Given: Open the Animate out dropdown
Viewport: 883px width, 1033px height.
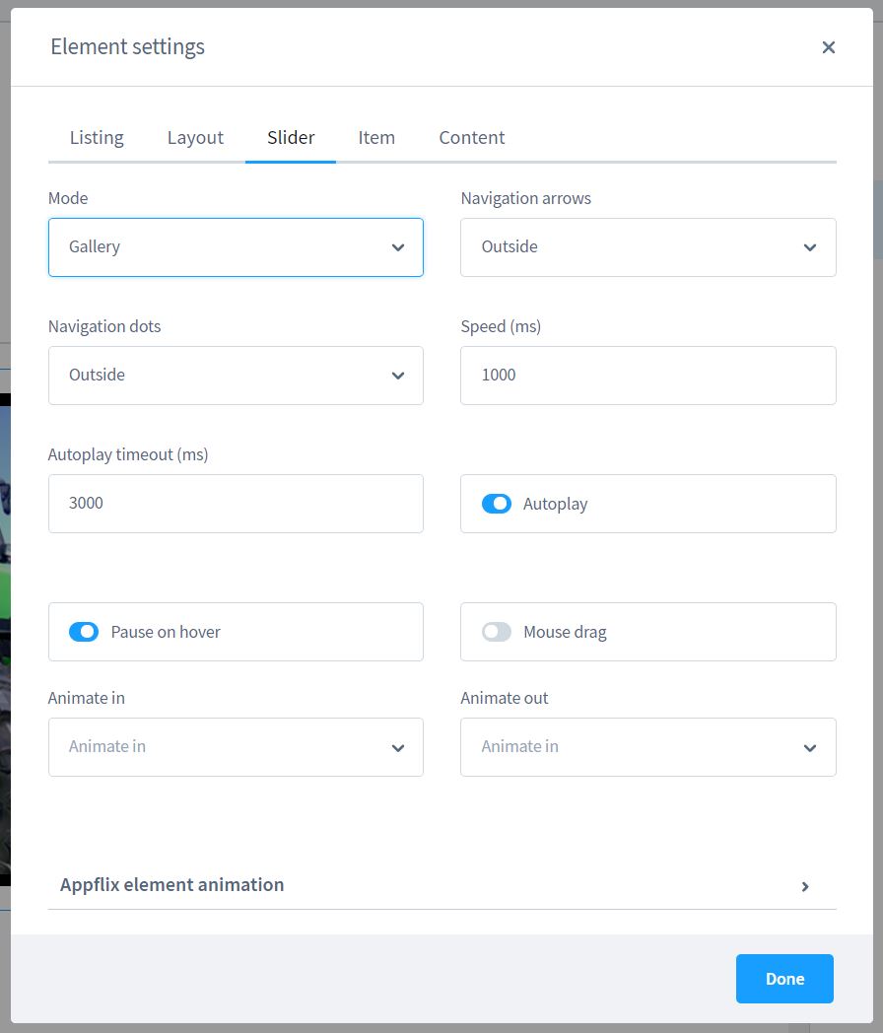Looking at the screenshot, I should point(647,747).
